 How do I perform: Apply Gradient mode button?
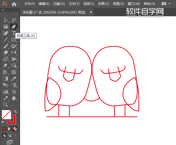9,129
